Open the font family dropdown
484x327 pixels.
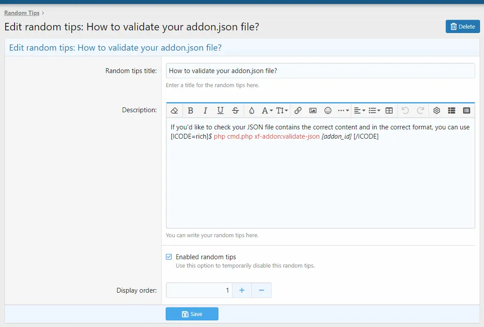[x=267, y=110]
